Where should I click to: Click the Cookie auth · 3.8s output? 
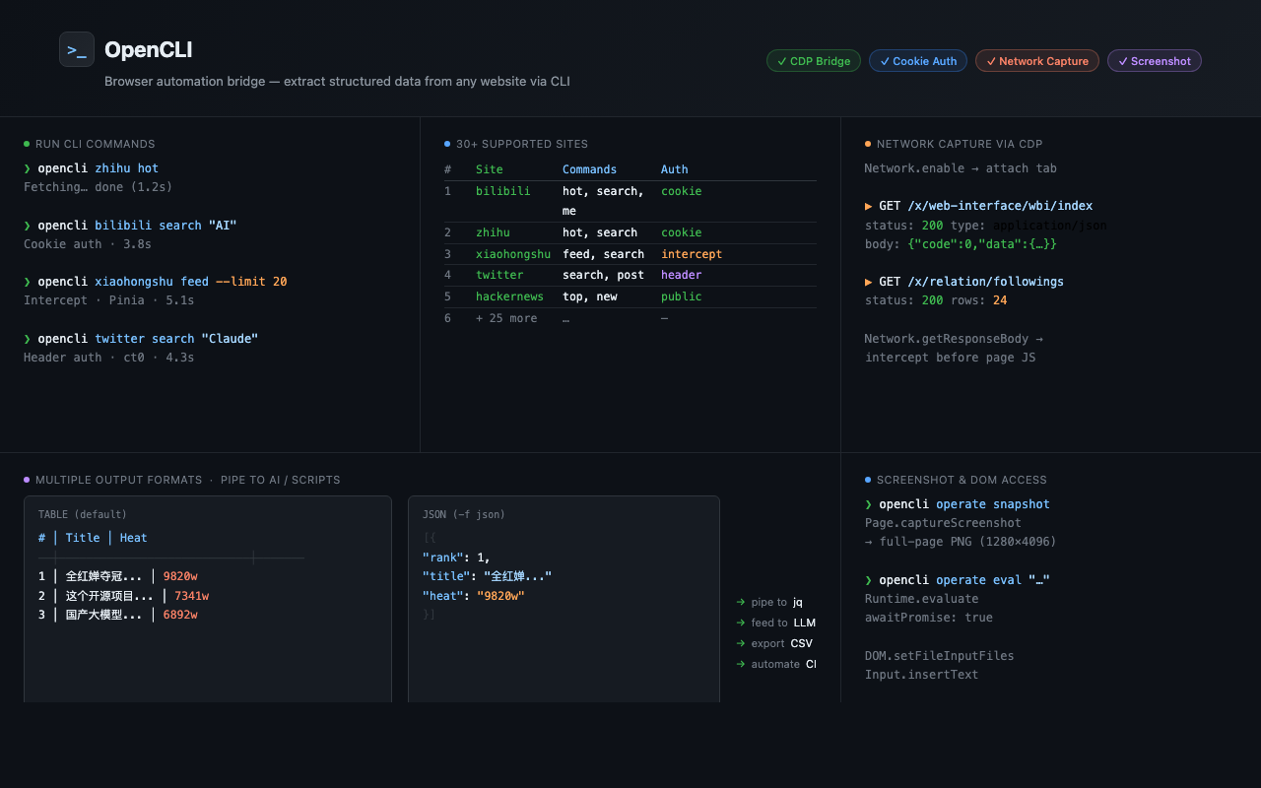pos(88,244)
